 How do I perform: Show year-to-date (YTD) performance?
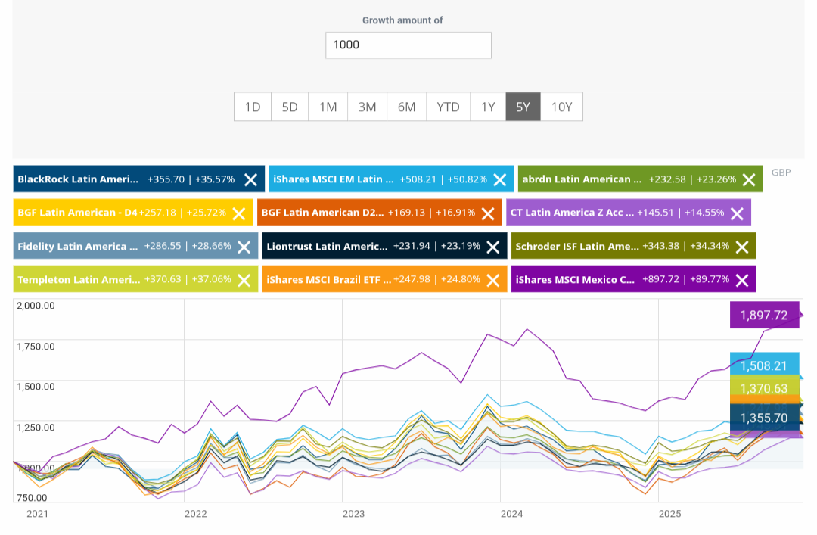pos(448,107)
